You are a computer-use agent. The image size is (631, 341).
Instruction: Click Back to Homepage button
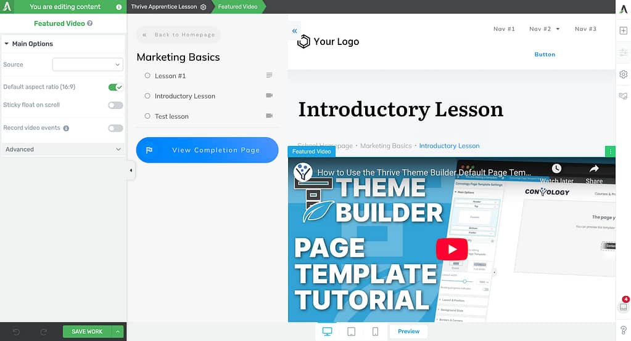point(179,35)
